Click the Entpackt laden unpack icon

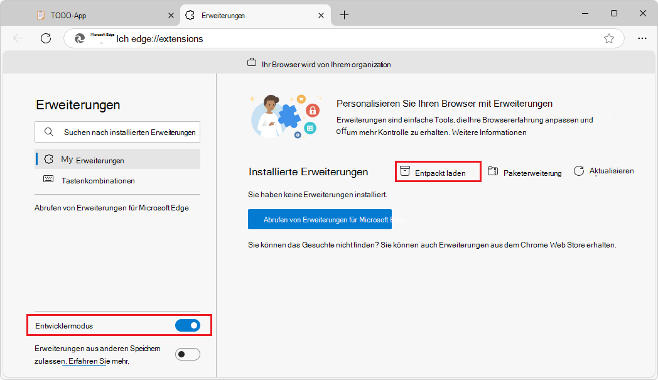click(404, 170)
